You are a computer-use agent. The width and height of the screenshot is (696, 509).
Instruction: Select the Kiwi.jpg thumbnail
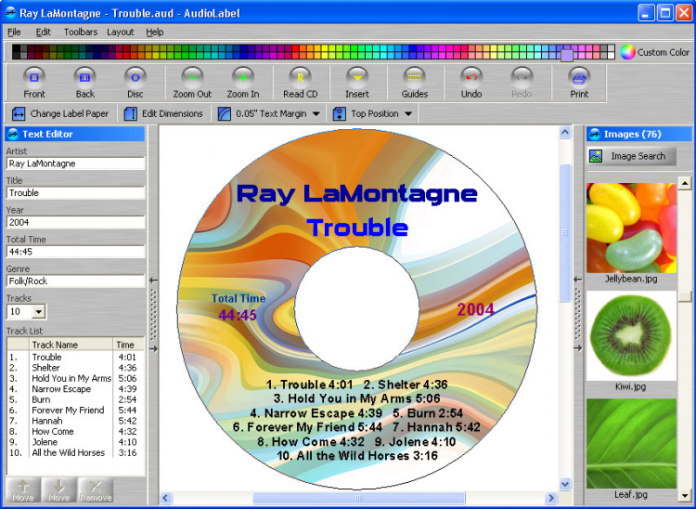pos(631,334)
